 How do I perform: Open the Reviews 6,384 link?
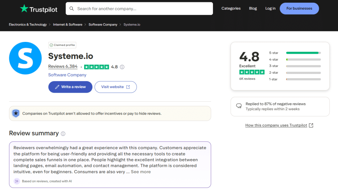pyautogui.click(x=63, y=66)
